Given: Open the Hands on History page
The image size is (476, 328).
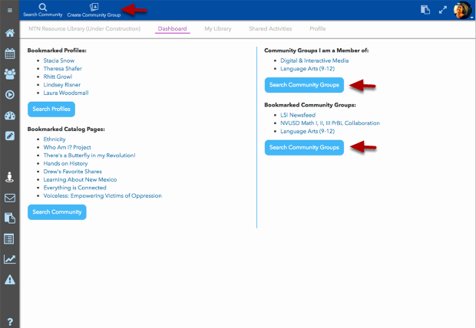Looking at the screenshot, I should pos(65,163).
